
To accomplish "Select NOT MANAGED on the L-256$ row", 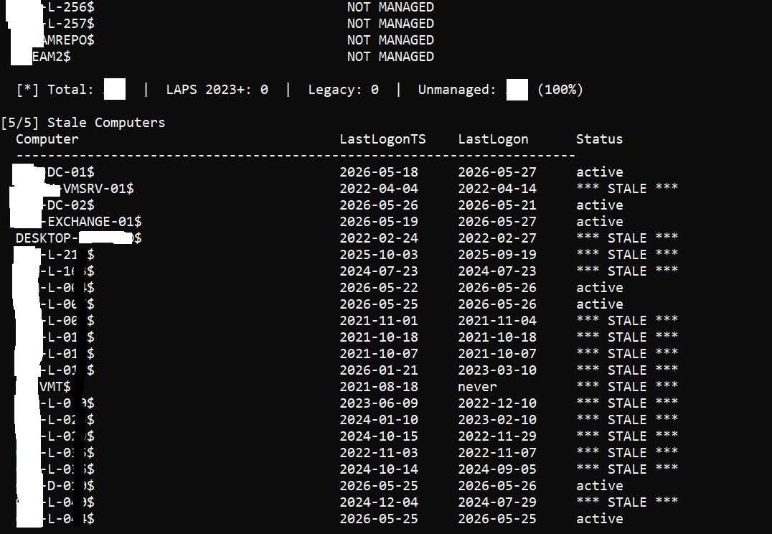I will pos(390,7).
